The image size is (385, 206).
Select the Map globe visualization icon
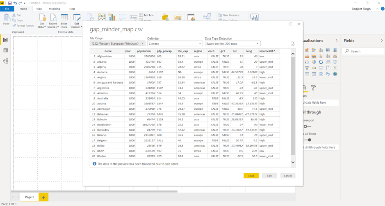click(335, 62)
